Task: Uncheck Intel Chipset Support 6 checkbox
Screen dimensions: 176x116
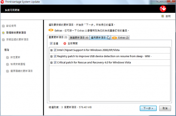Action: tap(55, 50)
